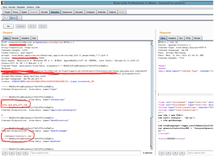
Task: Select the Response Headers tab
Action: pos(172,38)
